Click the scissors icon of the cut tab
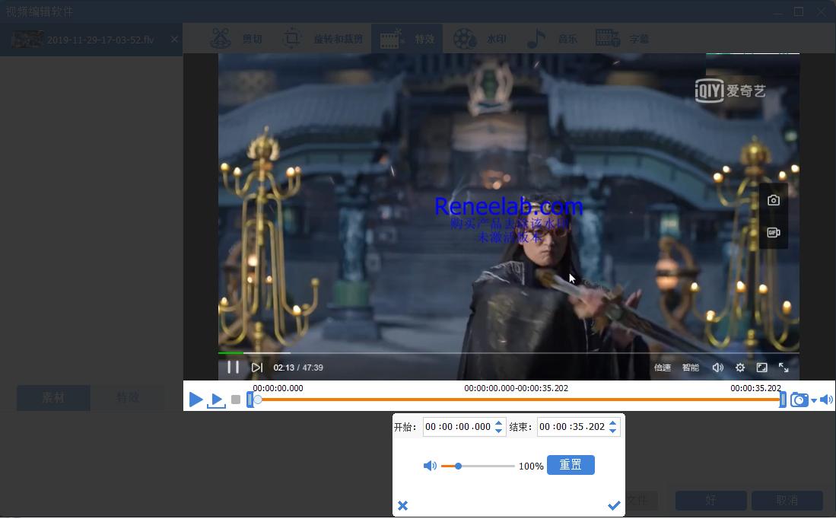 [x=220, y=38]
